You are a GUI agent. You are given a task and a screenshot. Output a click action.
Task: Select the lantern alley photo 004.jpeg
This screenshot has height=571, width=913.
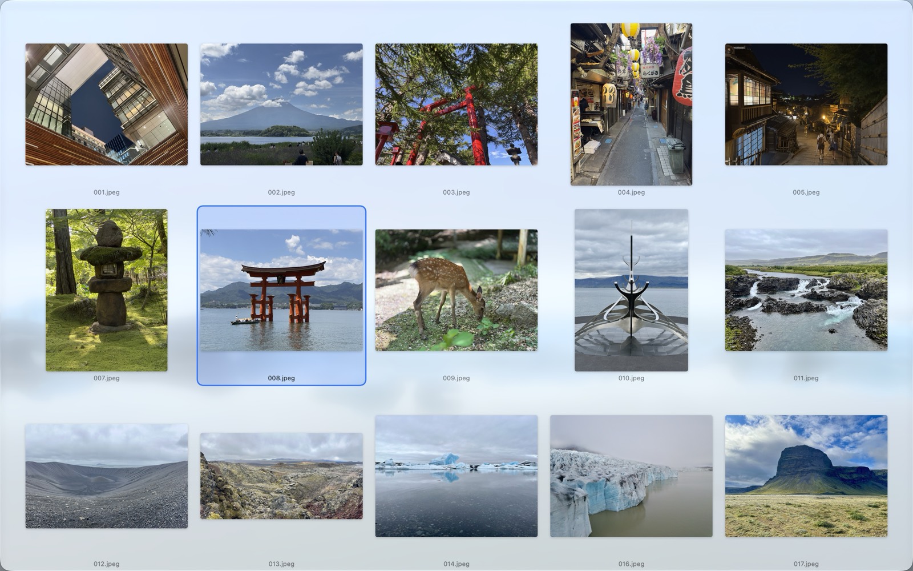click(631, 104)
